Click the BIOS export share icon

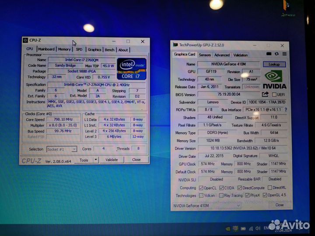click(265, 94)
